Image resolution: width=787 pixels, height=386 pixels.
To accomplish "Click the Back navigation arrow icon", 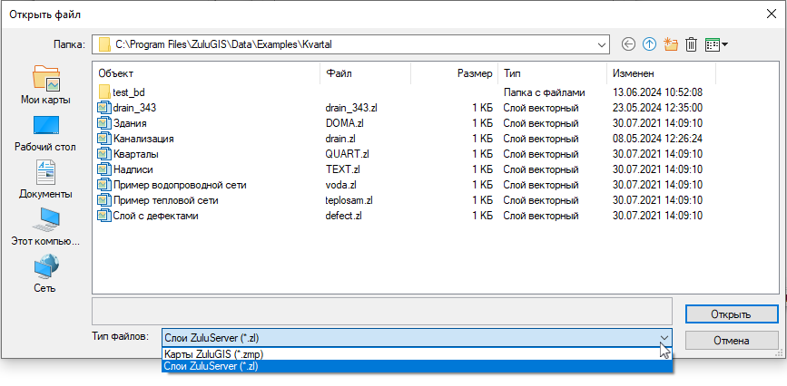I will tap(628, 43).
